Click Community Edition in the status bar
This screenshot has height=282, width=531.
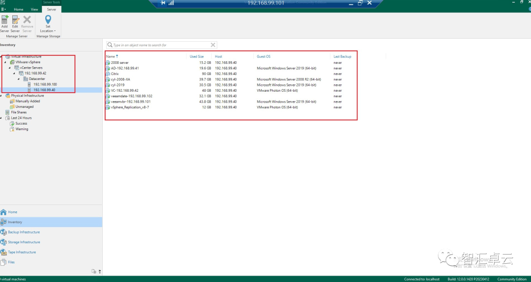click(512, 279)
